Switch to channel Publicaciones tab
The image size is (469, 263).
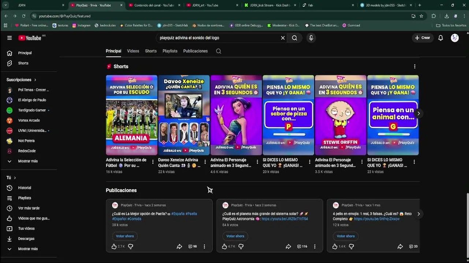coord(196,51)
